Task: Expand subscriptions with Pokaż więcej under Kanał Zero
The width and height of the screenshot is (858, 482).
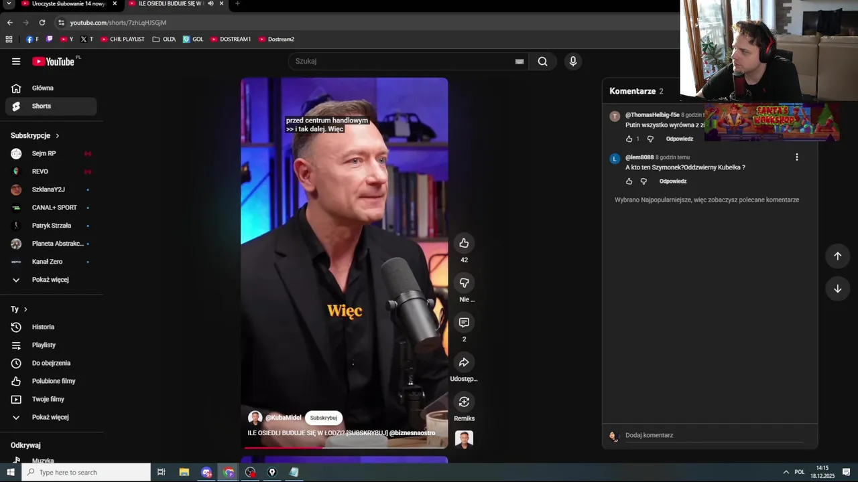Action: click(x=50, y=280)
